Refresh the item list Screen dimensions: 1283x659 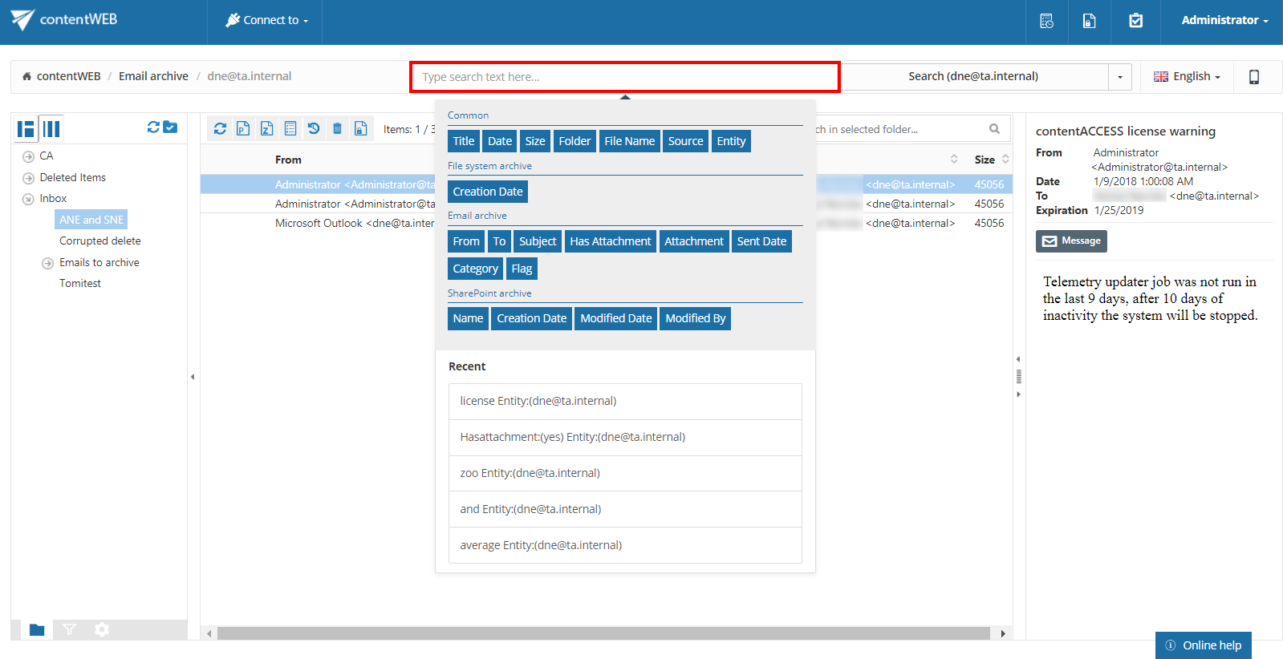point(220,128)
